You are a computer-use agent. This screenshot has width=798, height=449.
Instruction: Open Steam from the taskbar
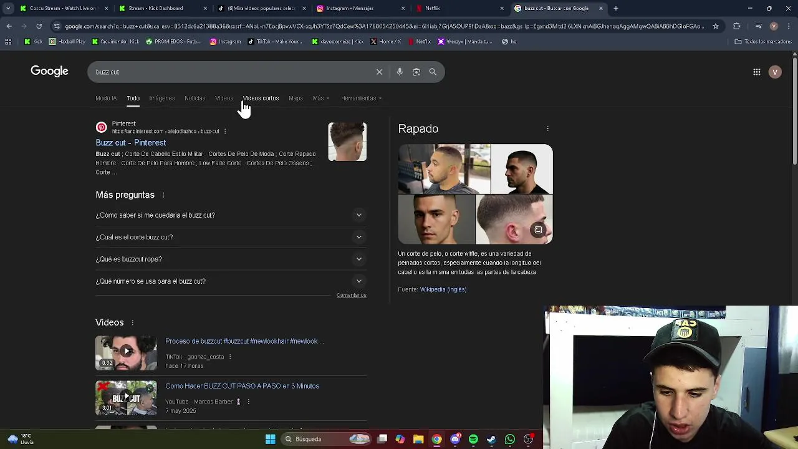[491, 439]
